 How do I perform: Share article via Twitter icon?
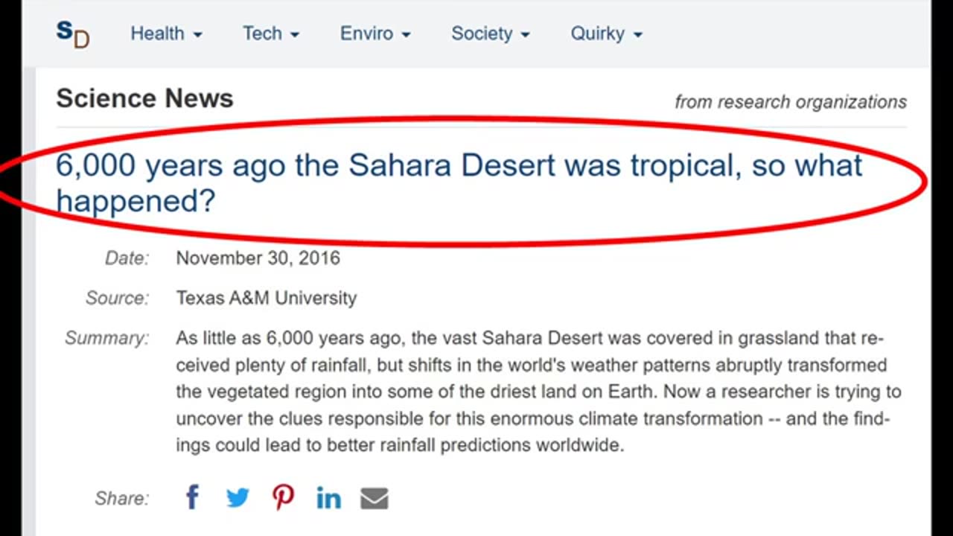click(238, 498)
